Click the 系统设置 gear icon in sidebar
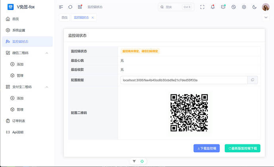The image size is (274, 167). (x=8, y=30)
